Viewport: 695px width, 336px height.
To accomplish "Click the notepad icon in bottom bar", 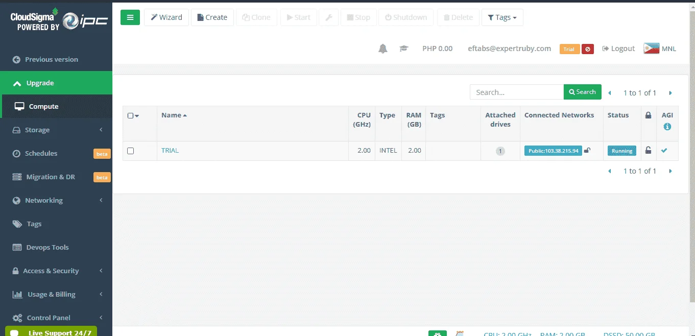I will click(460, 333).
